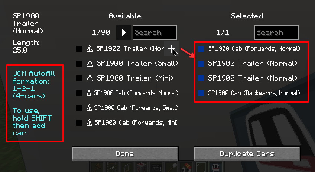The height and width of the screenshot is (172, 315).
Task: Pick SP1900 Cab (Forwards, Mini) in the Available list
Action: [x=127, y=122]
